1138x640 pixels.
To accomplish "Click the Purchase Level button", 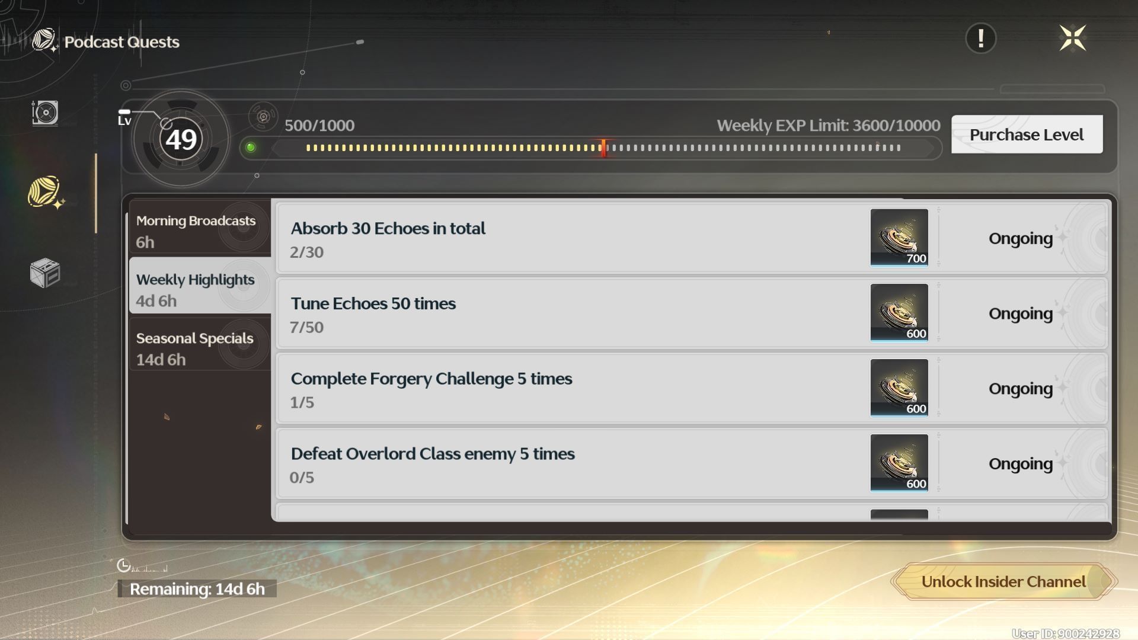I will coord(1026,135).
